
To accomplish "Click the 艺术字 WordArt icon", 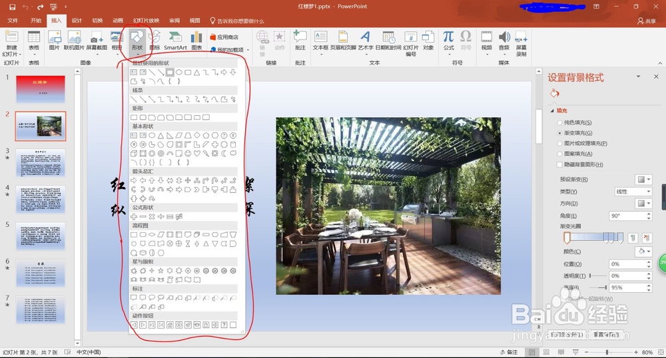I will pyautogui.click(x=365, y=37).
